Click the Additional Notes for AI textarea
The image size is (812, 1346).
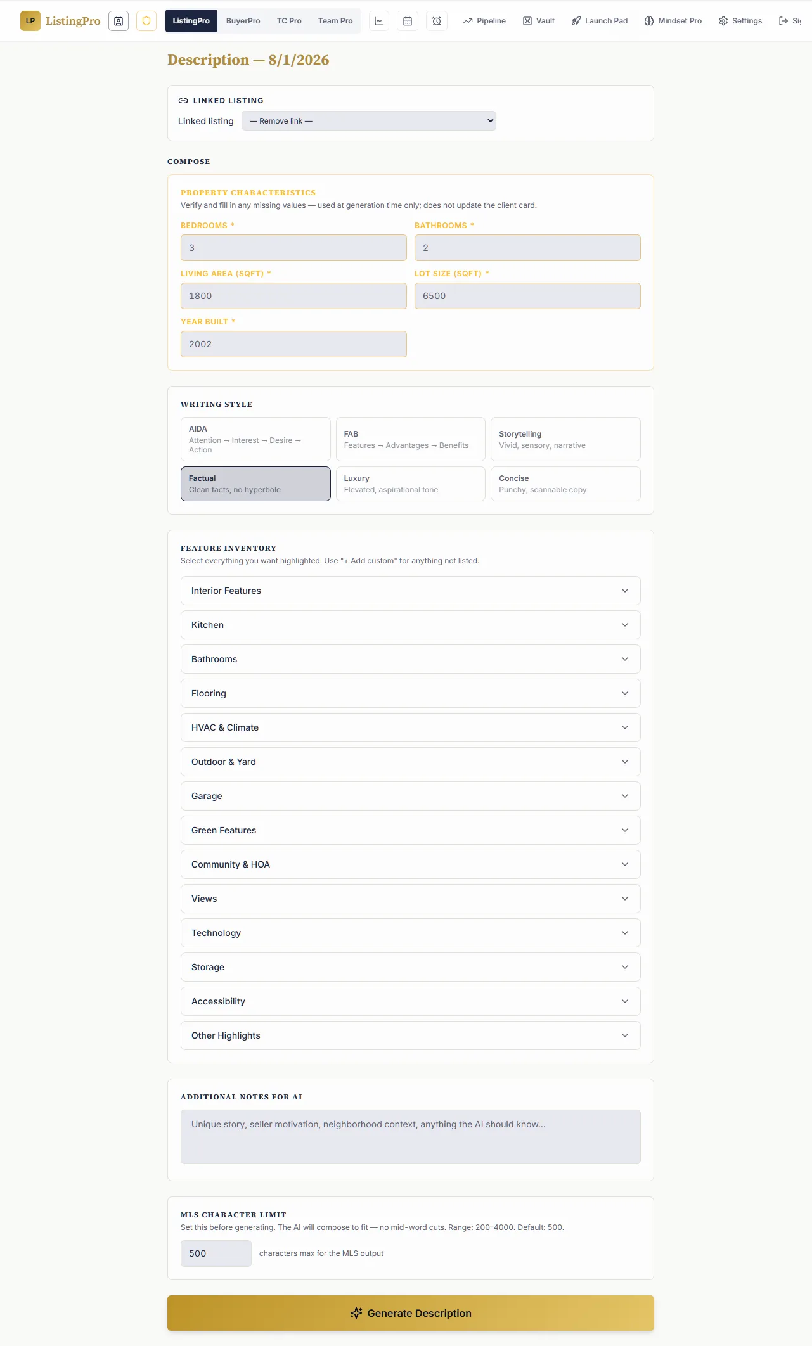(x=411, y=1137)
